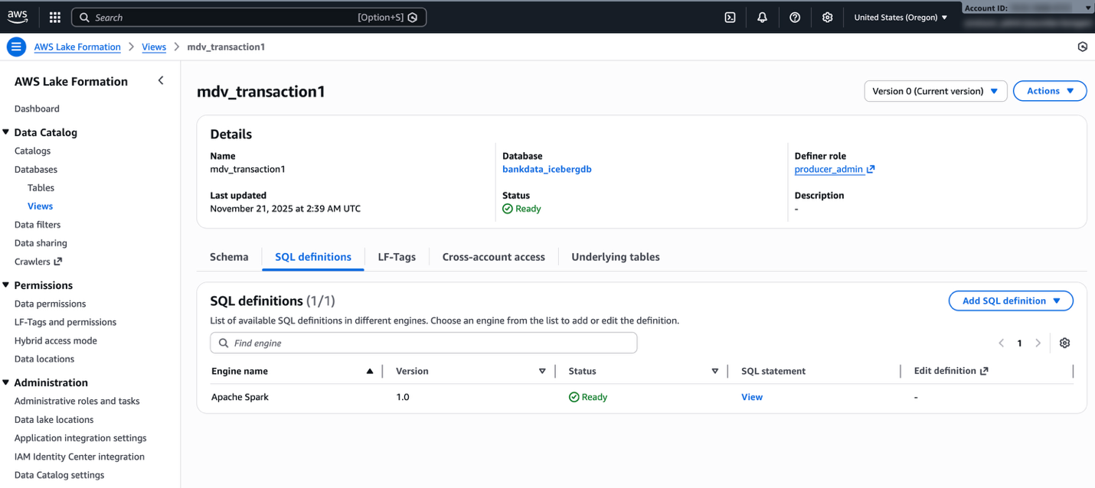This screenshot has height=488, width=1095.
Task: View the Apache Spark SQL statement
Action: pyautogui.click(x=751, y=397)
